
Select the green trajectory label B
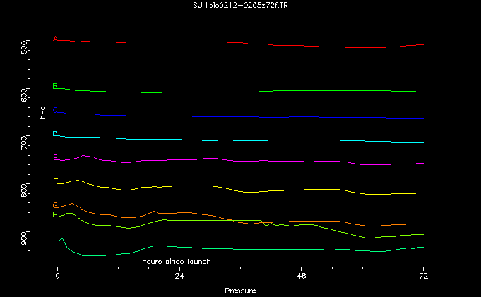(x=55, y=86)
